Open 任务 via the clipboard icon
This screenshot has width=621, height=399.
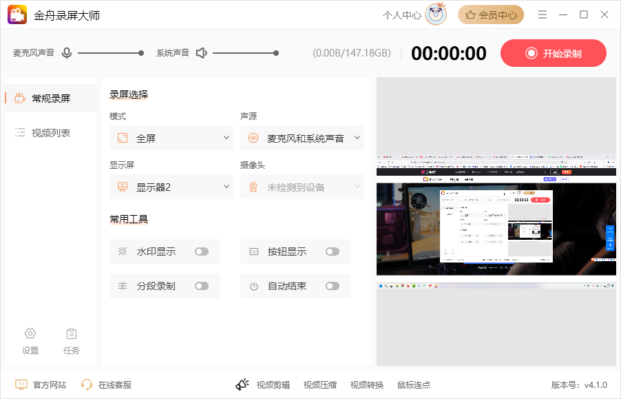tap(72, 334)
